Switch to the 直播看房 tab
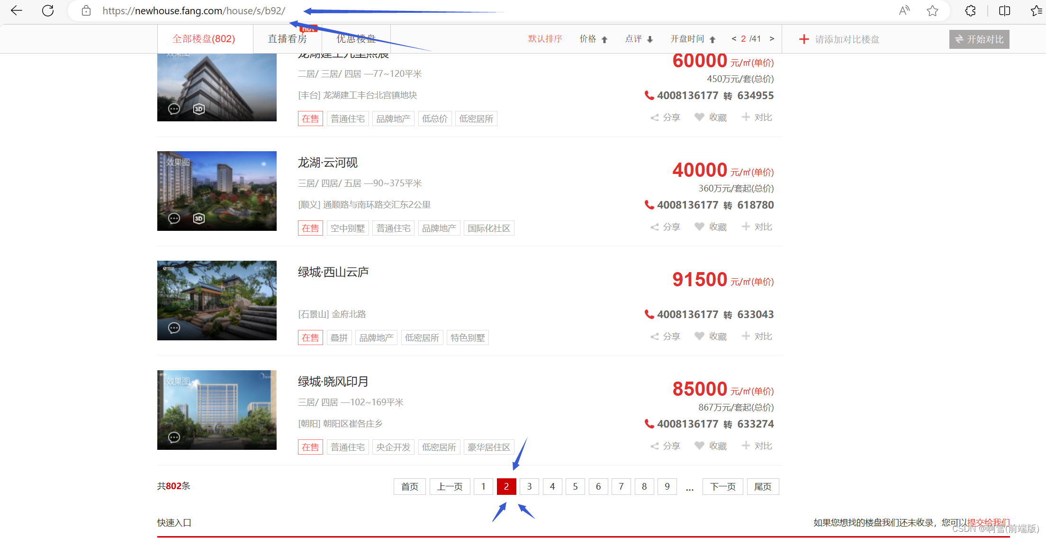Screen dimensions: 1046x538 click(287, 39)
